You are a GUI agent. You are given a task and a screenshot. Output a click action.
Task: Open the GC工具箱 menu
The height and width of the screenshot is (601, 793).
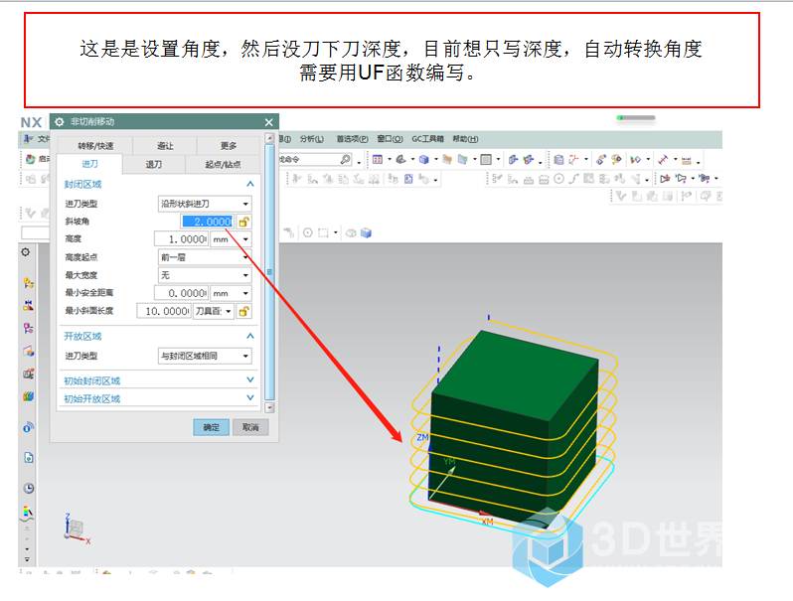427,138
